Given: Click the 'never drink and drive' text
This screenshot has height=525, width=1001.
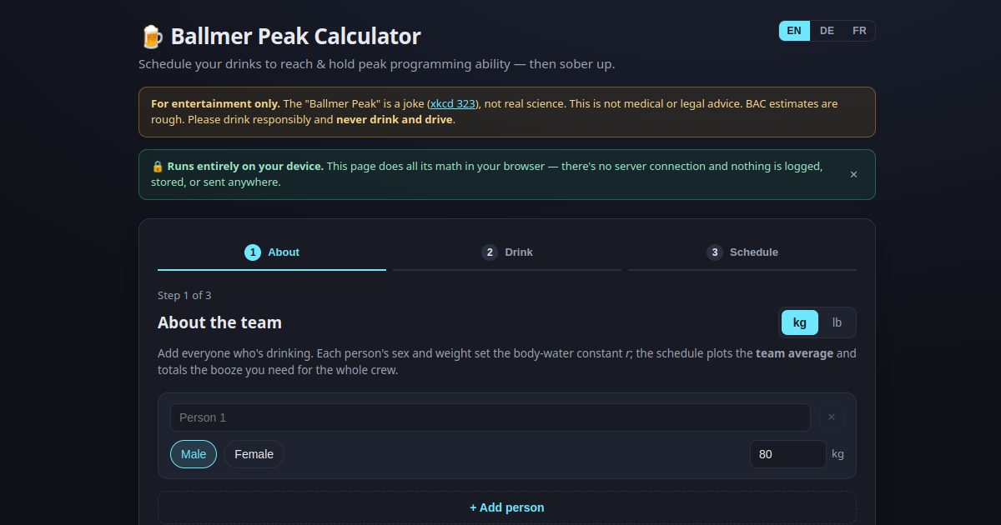Looking at the screenshot, I should (x=395, y=119).
